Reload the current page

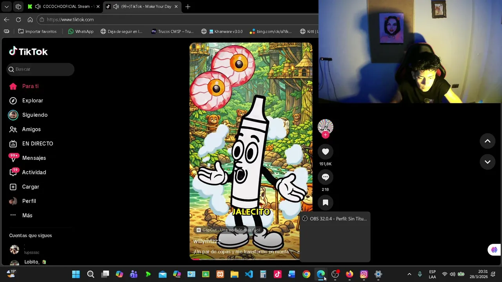pyautogui.click(x=18, y=20)
